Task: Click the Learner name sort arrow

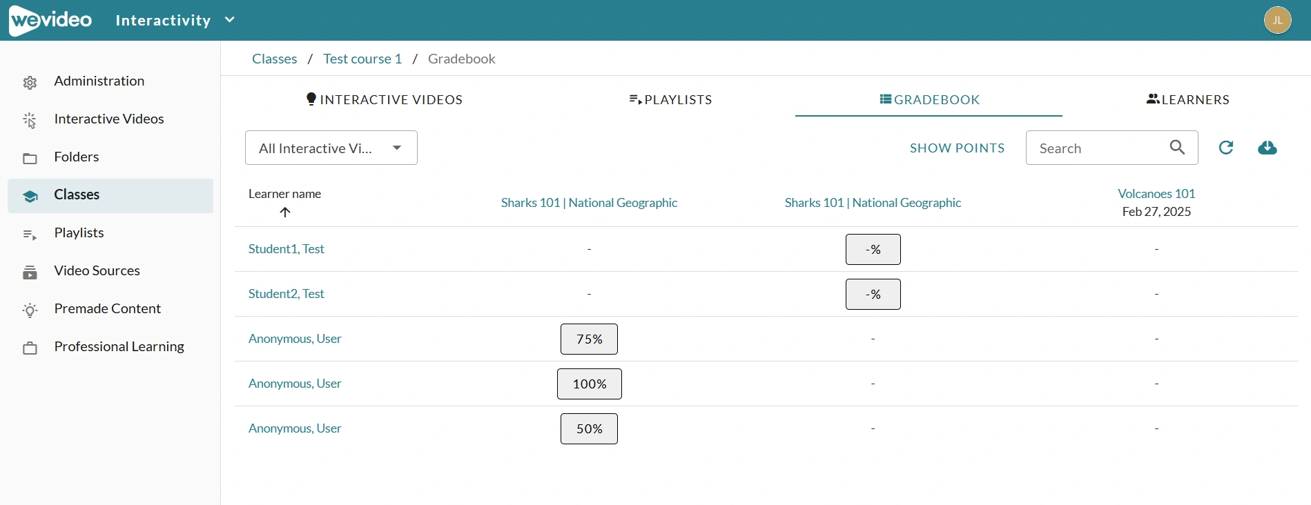Action: coord(285,212)
